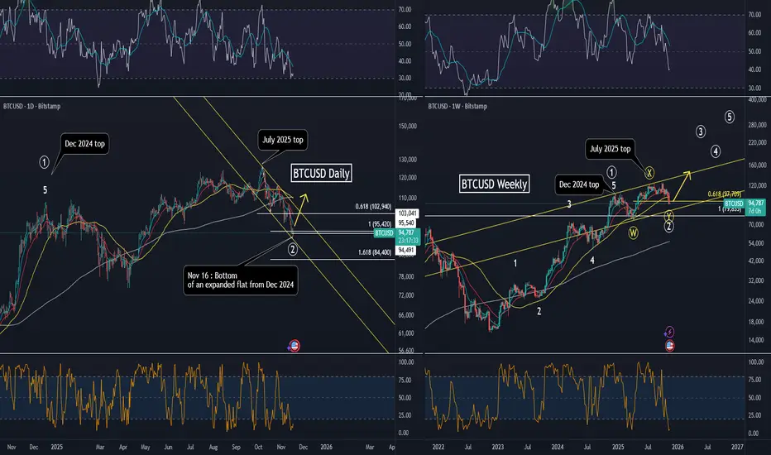Select the yellow circled W label
Screen dimensions: 771x455
click(633, 232)
